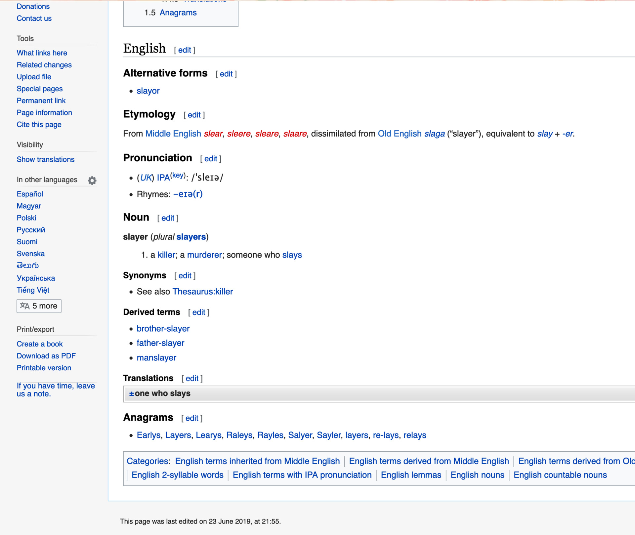The width and height of the screenshot is (635, 535).
Task: Open Rhymes -eɪə(r) link
Action: point(188,194)
